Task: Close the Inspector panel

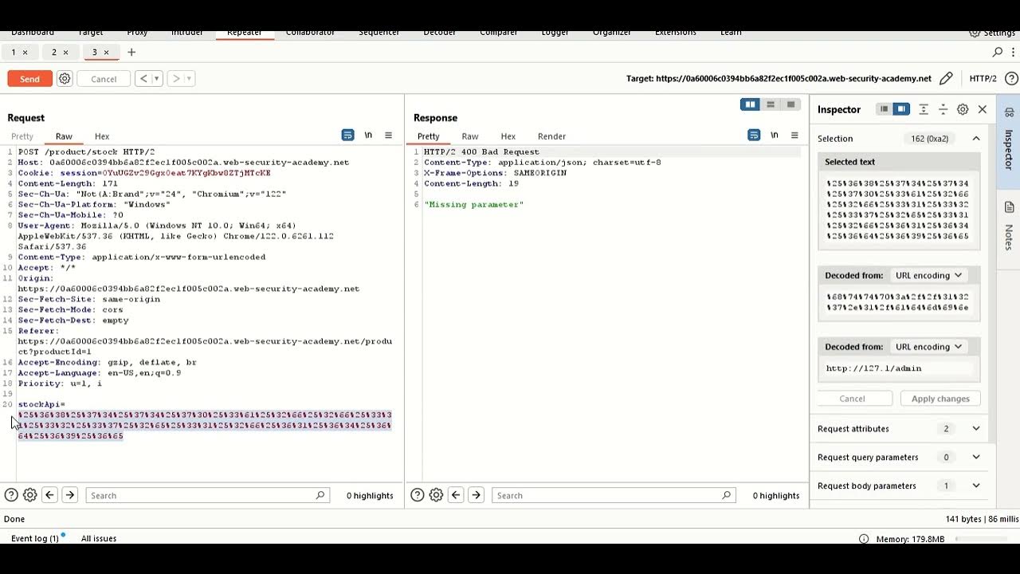Action: (983, 109)
